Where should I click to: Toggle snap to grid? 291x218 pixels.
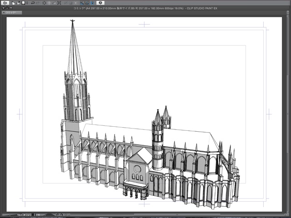[92, 3]
